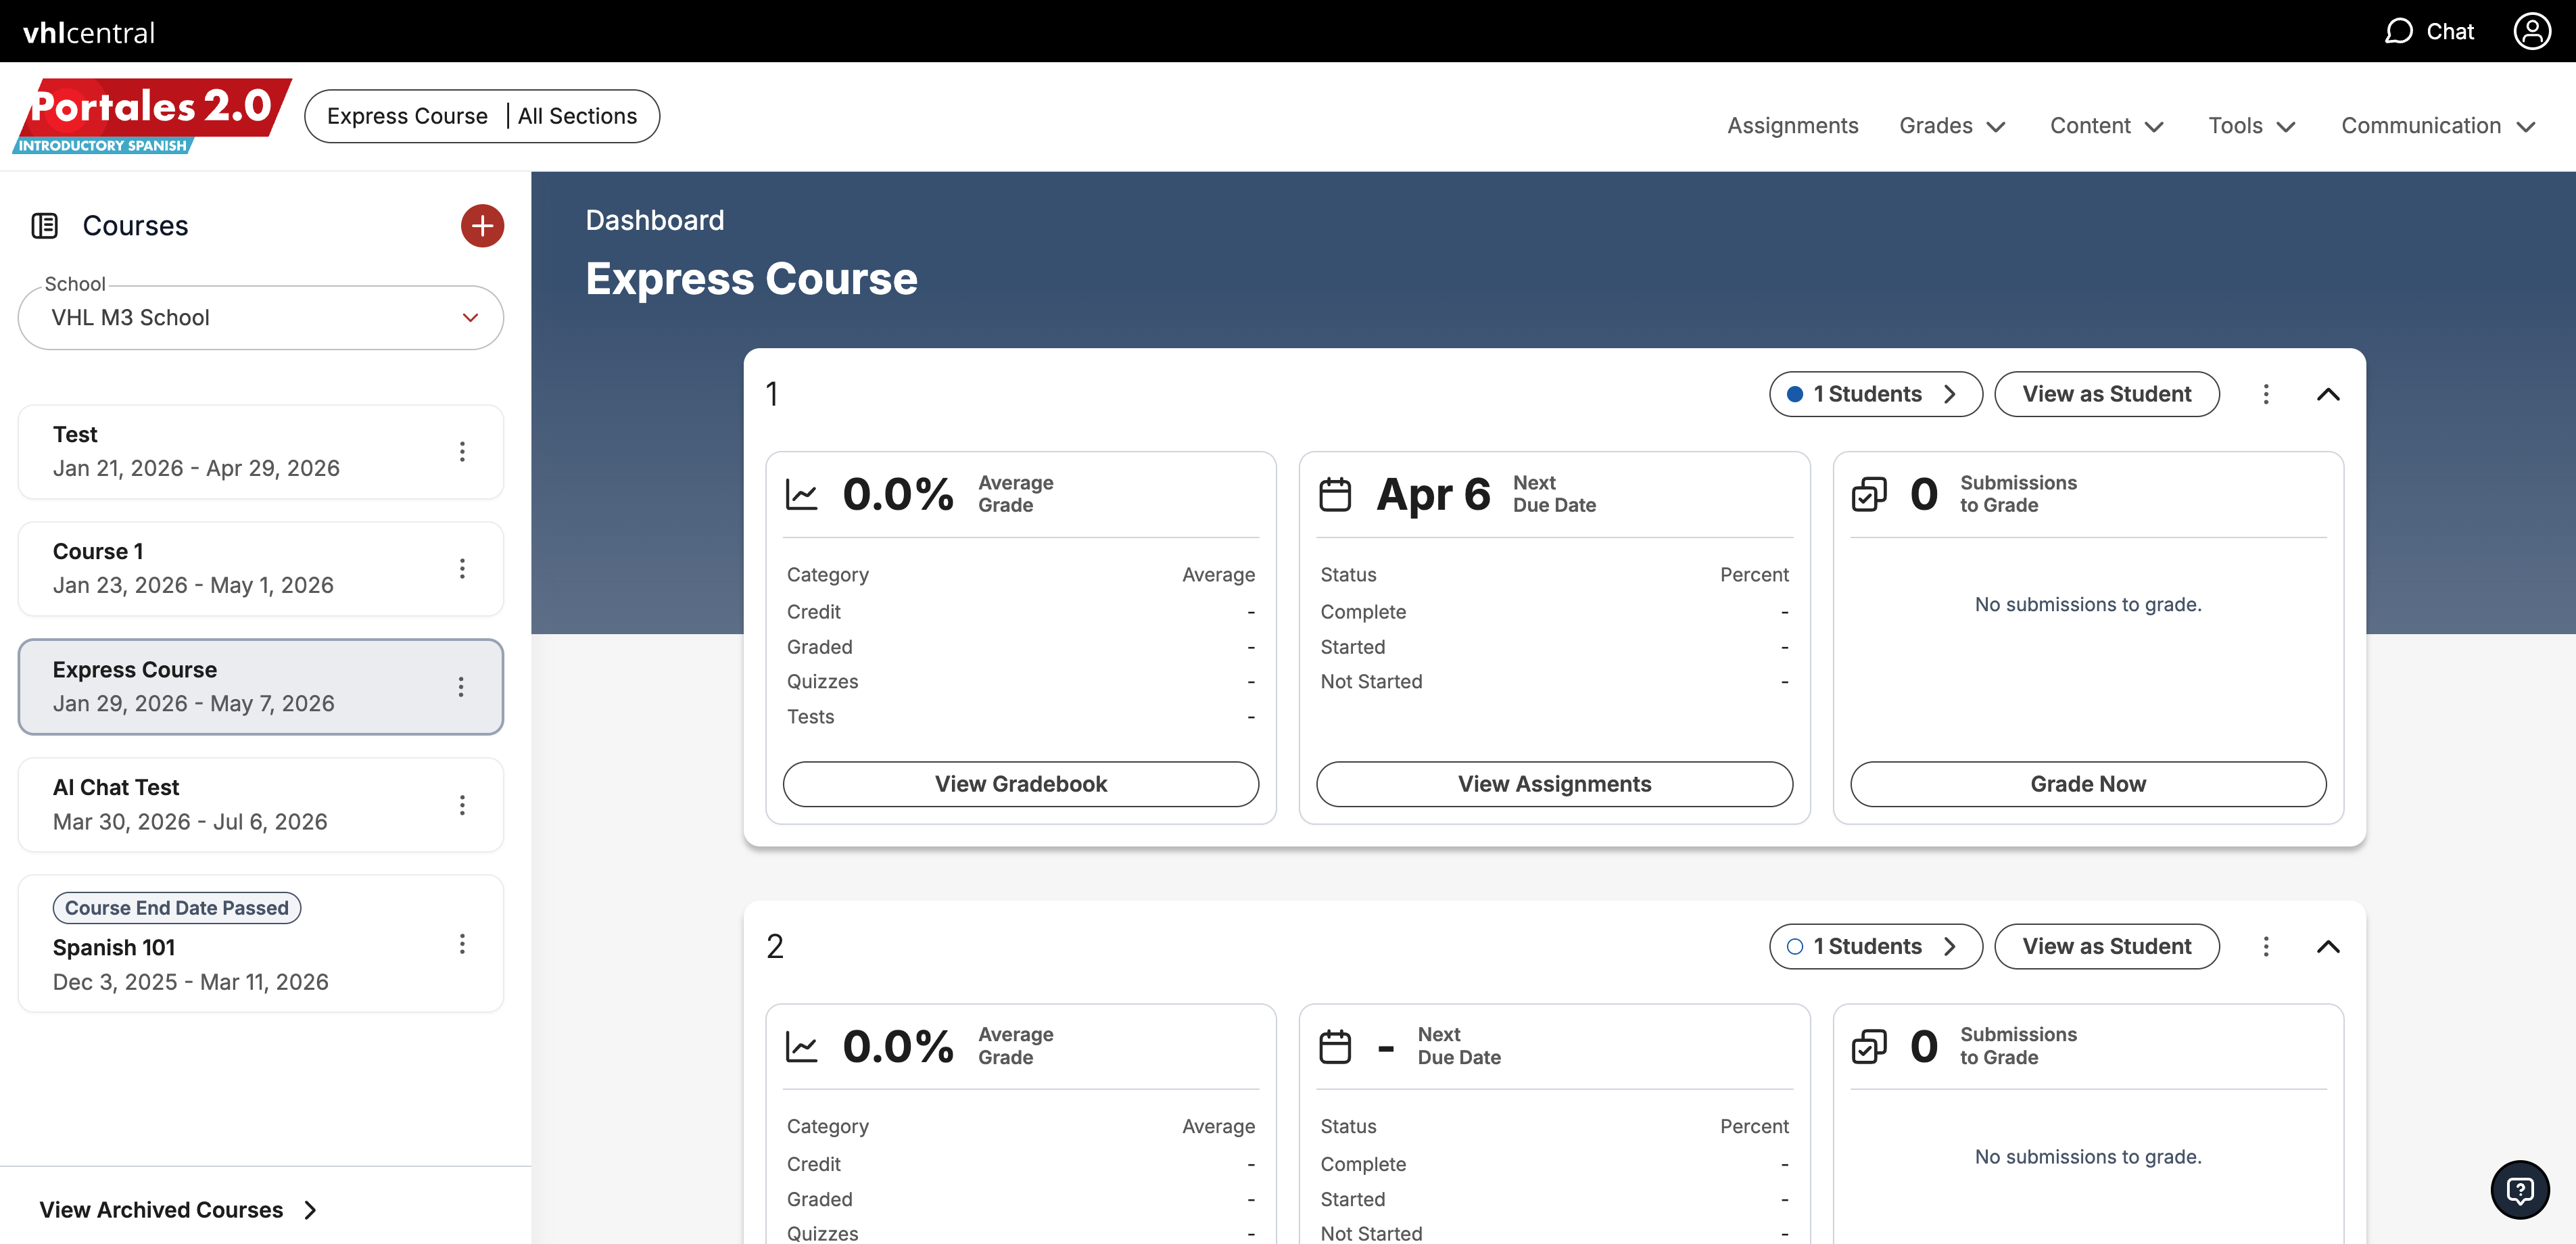Click View as Student for section 1
The image size is (2576, 1244).
2107,394
